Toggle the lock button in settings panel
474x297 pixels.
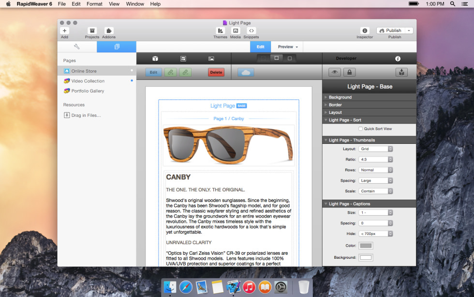(x=349, y=72)
